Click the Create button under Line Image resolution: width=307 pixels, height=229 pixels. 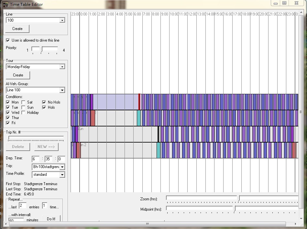tap(17, 29)
